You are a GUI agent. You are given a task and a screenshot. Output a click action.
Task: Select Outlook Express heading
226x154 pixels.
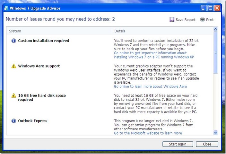[32, 121]
